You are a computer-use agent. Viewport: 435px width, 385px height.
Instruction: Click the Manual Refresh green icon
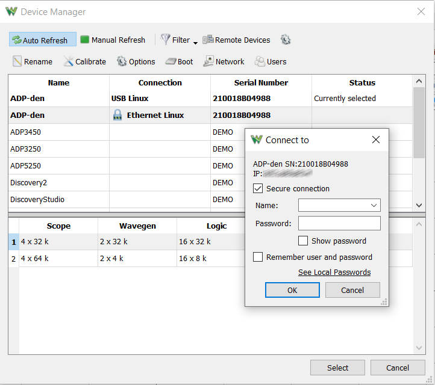pyautogui.click(x=84, y=39)
